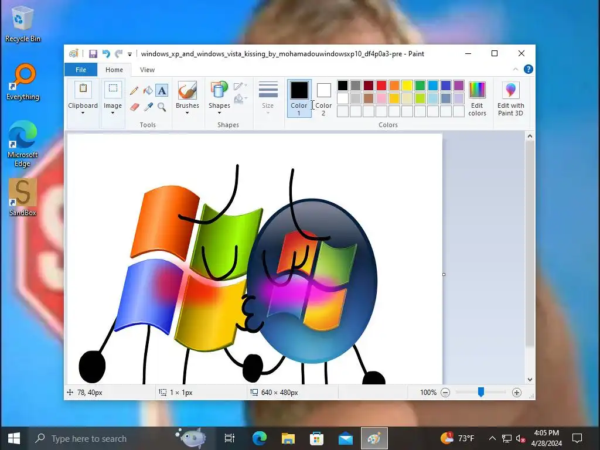Click the Save icon in title bar
The width and height of the screenshot is (600, 450).
click(93, 54)
